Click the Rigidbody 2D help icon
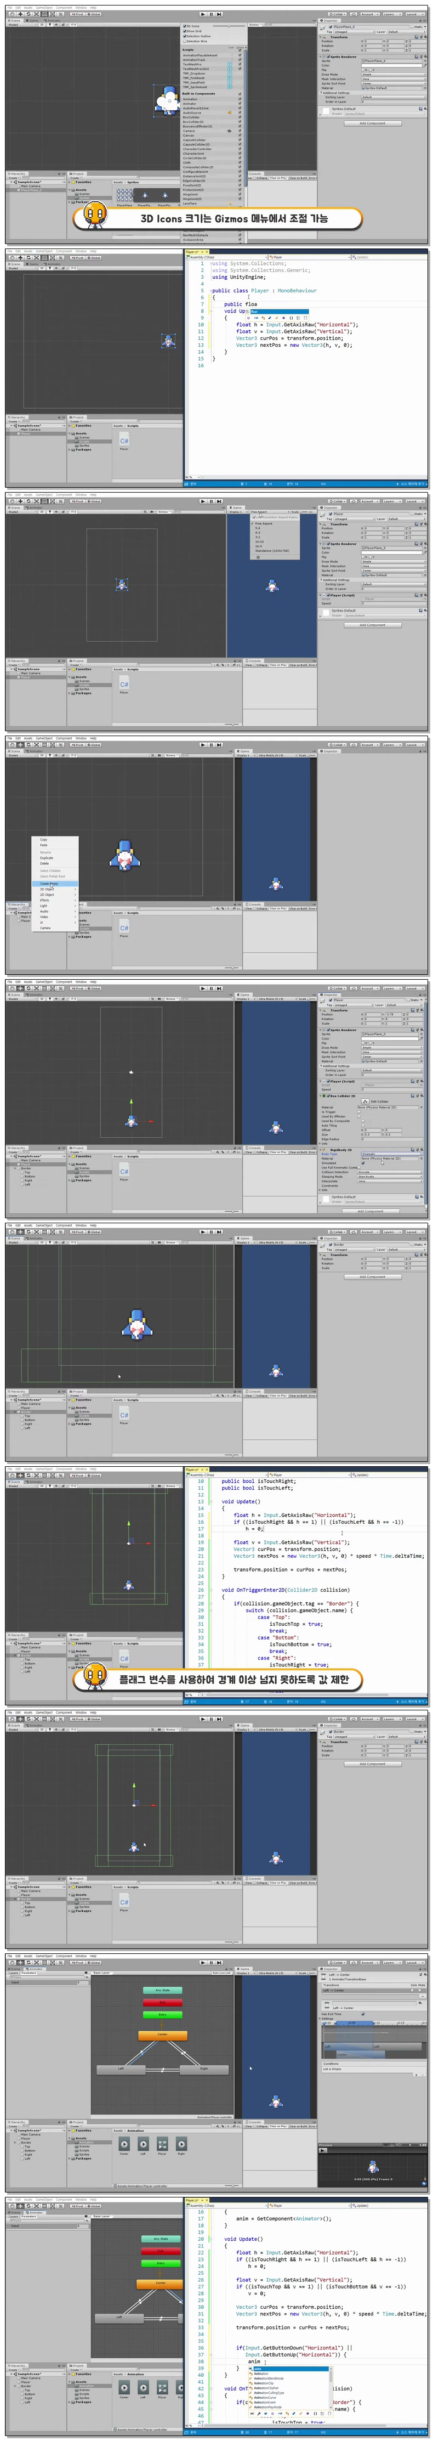Image resolution: width=433 pixels, height=2441 pixels. [414, 1149]
